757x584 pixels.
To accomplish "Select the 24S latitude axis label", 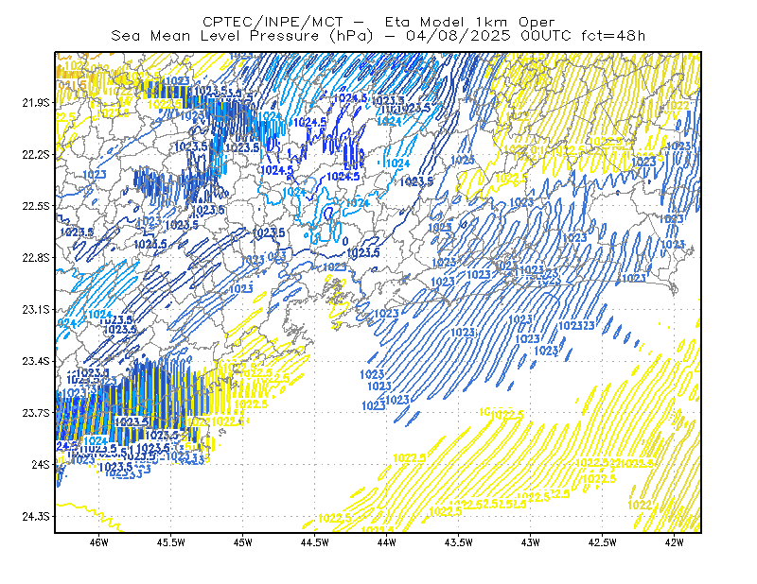I will pyautogui.click(x=41, y=464).
